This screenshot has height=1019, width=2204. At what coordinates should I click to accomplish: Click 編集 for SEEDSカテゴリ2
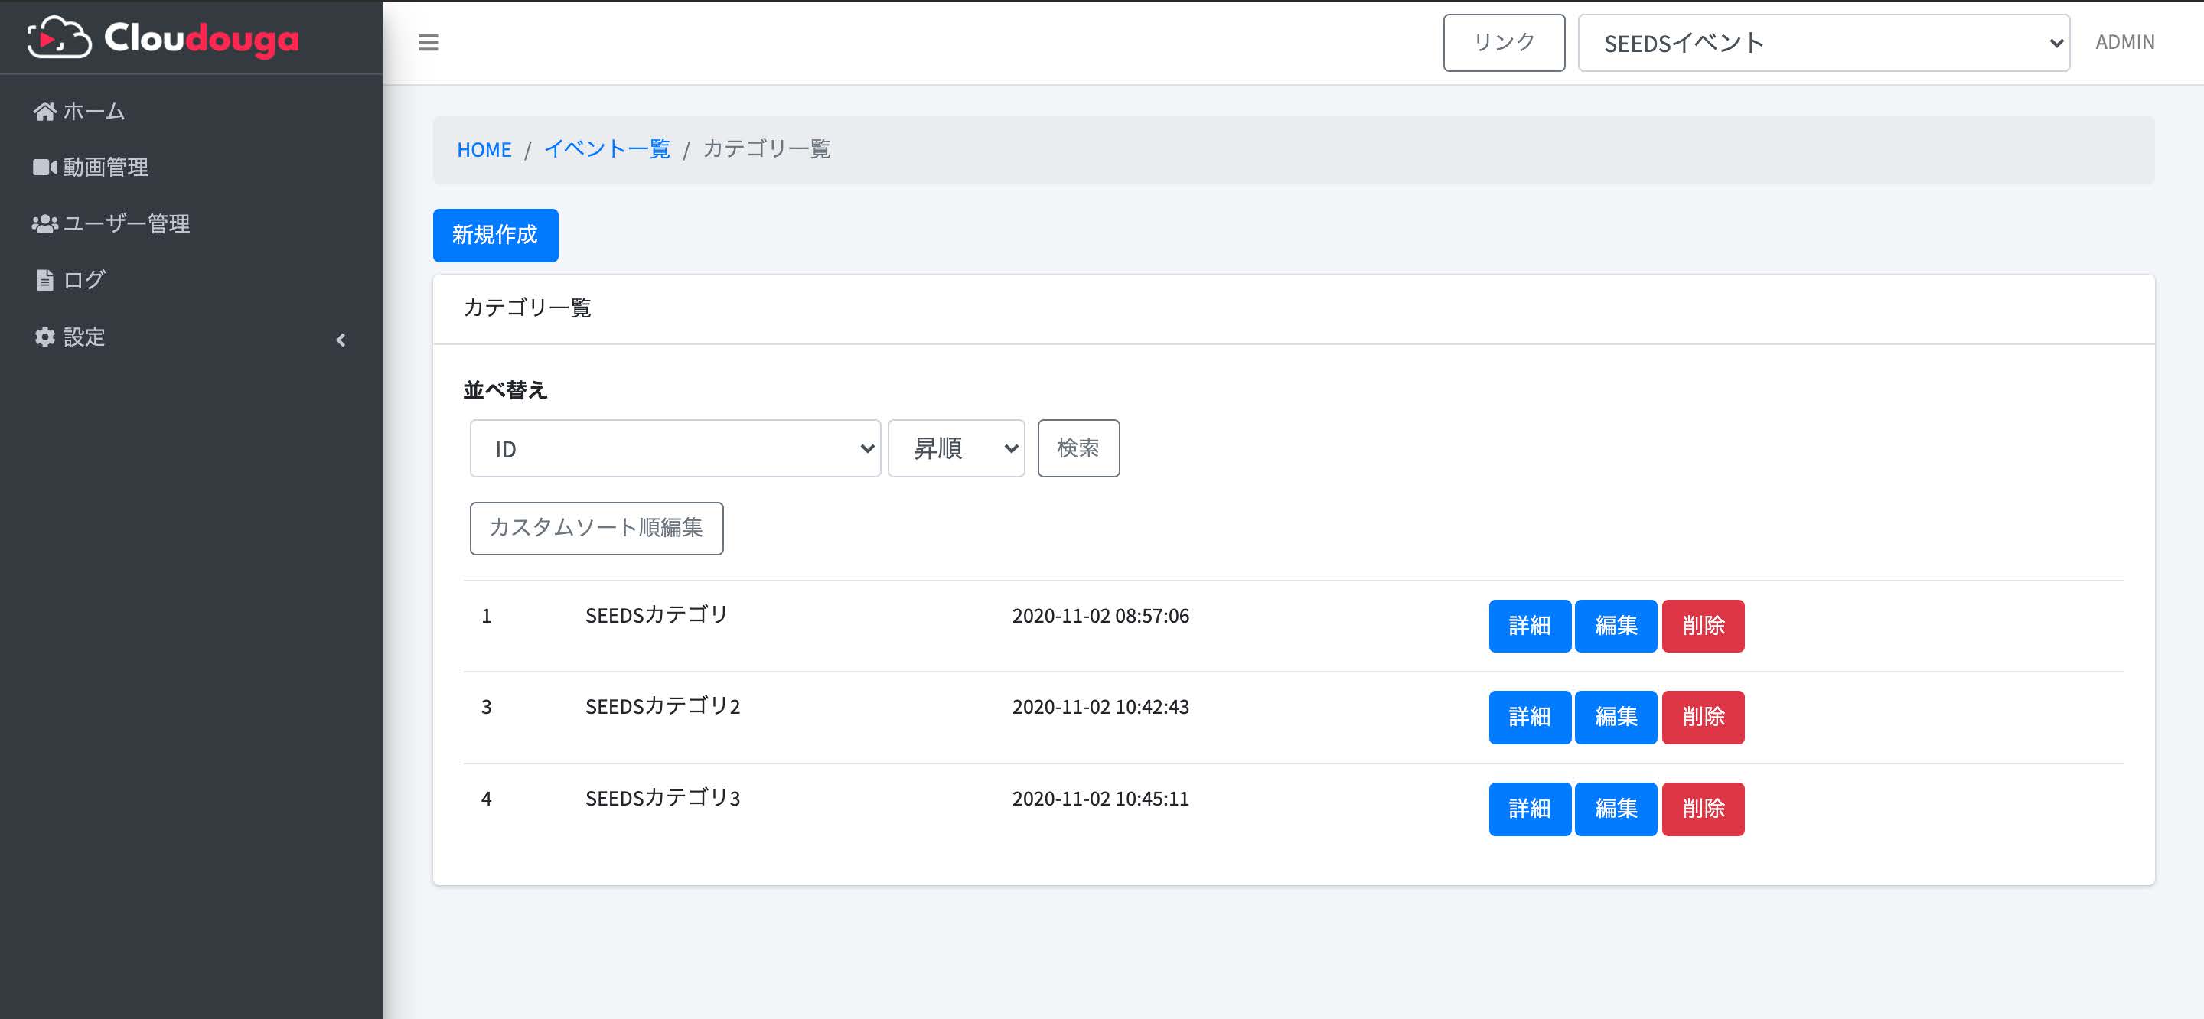point(1616,717)
